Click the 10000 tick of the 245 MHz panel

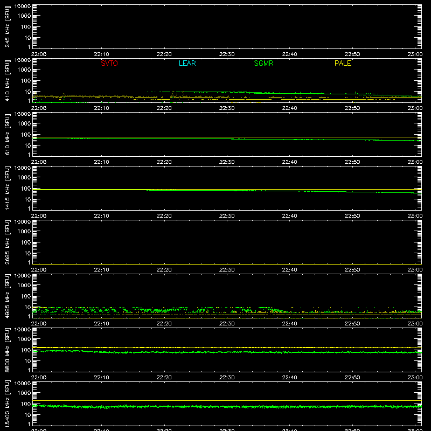pyautogui.click(x=23, y=6)
